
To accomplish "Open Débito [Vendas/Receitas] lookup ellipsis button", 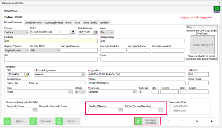I will pyautogui.click(x=160, y=110).
